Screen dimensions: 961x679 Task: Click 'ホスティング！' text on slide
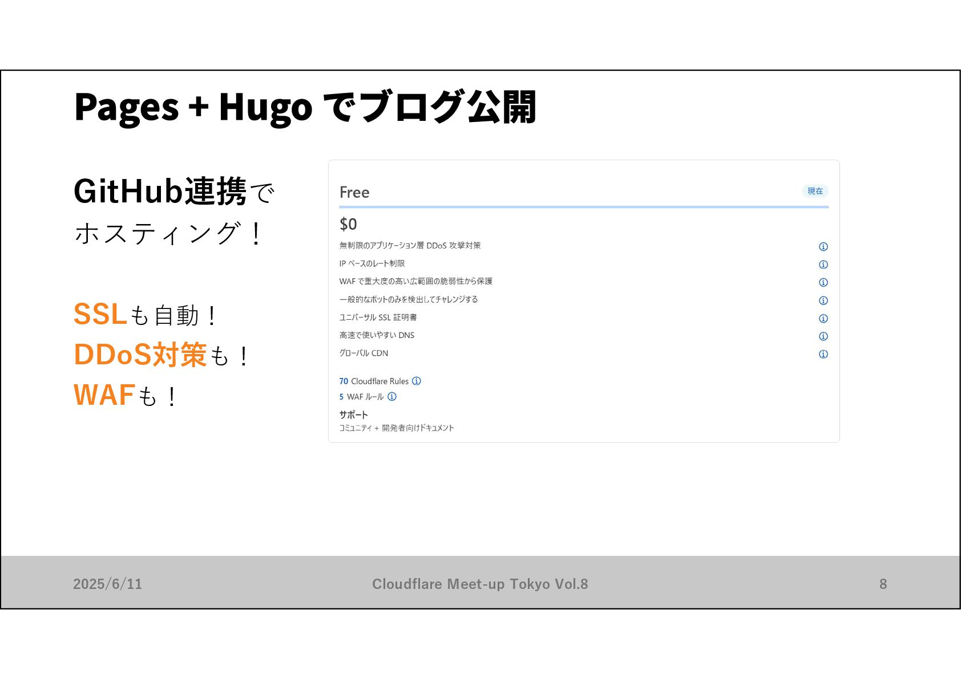169,234
